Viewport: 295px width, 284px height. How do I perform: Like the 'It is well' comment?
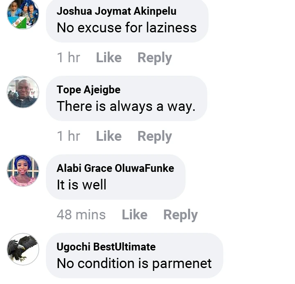click(x=134, y=215)
